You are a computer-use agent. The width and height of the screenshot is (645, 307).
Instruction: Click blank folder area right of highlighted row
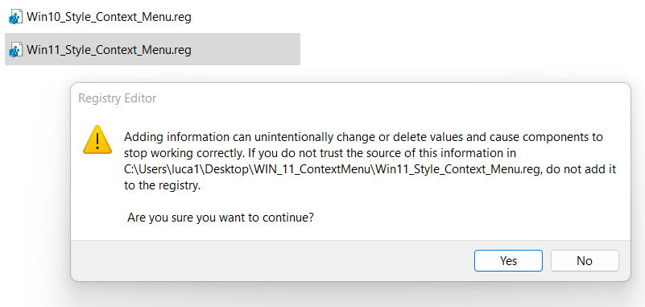pos(469,50)
